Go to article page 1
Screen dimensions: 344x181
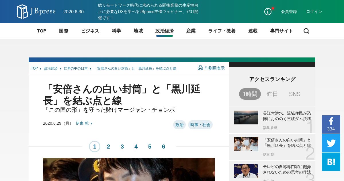(95, 147)
